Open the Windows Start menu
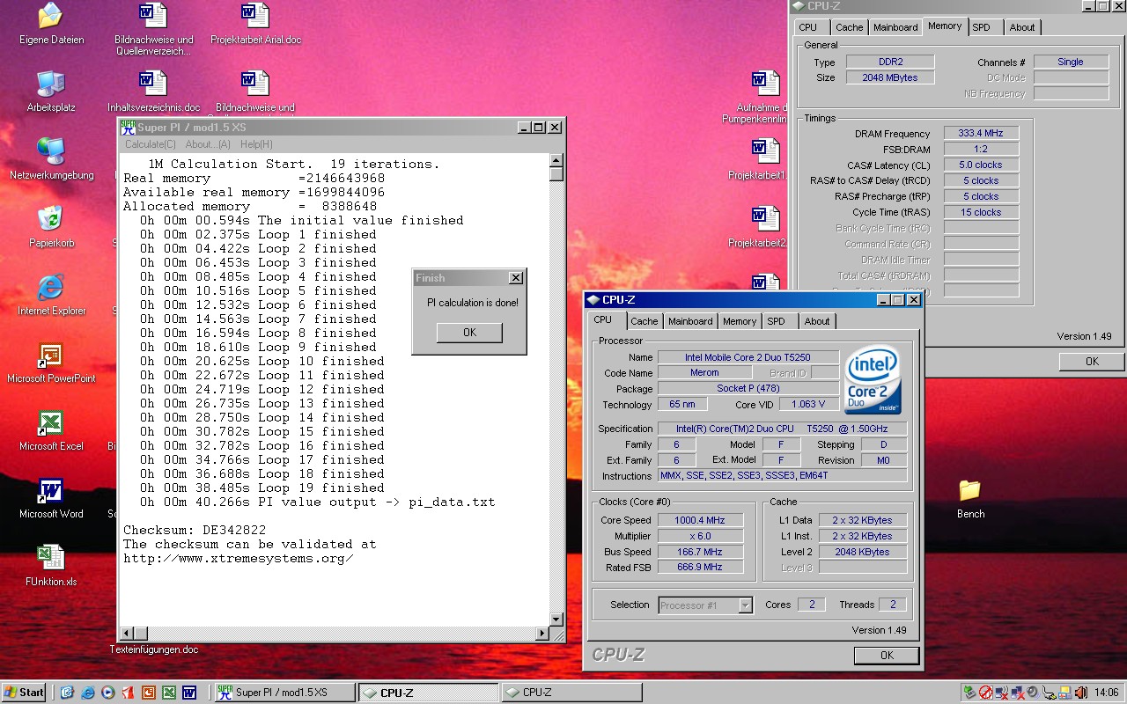This screenshot has width=1127, height=704. click(24, 693)
